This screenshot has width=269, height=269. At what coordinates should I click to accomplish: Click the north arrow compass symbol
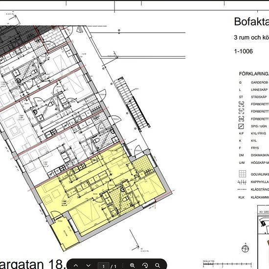[x=245, y=248]
